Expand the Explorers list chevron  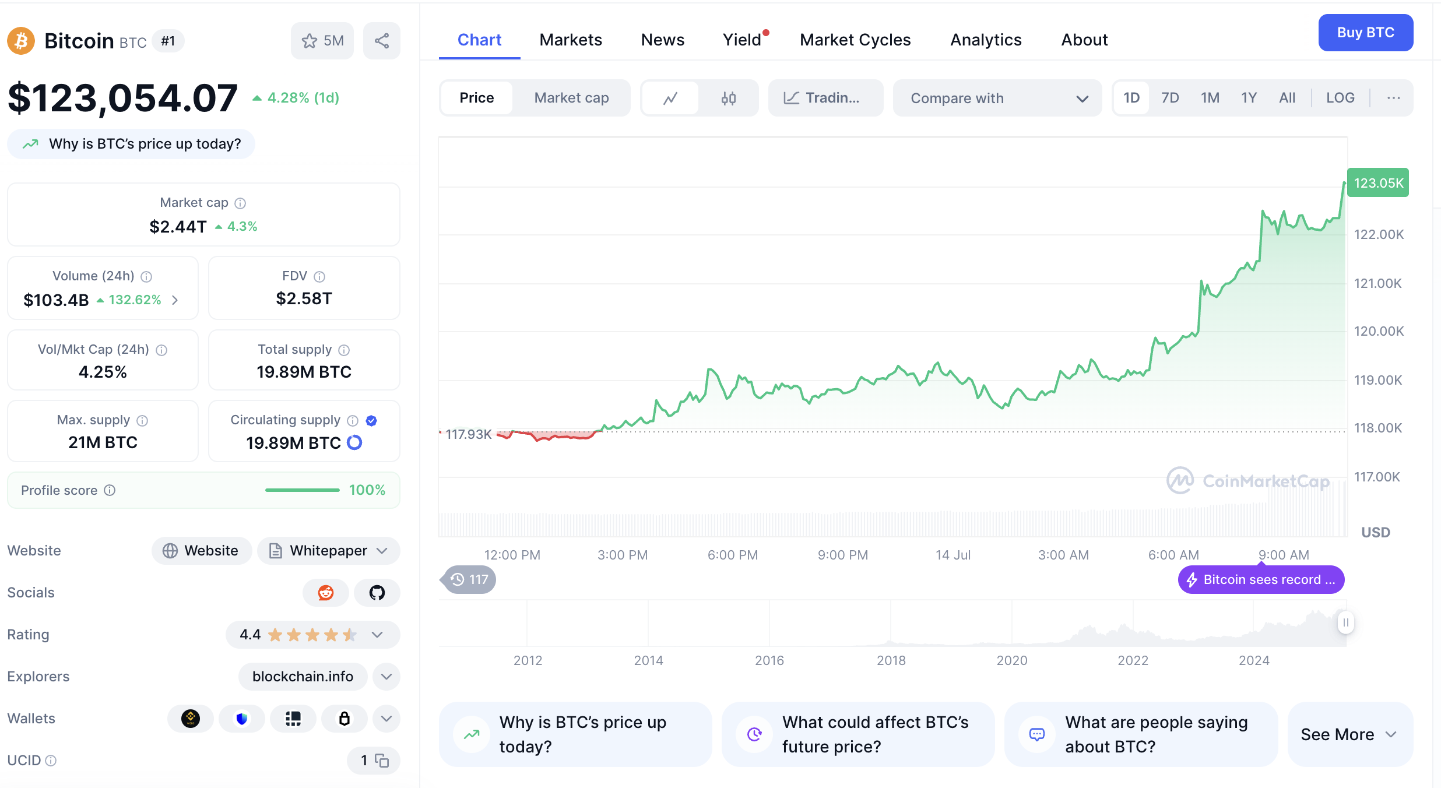click(386, 677)
